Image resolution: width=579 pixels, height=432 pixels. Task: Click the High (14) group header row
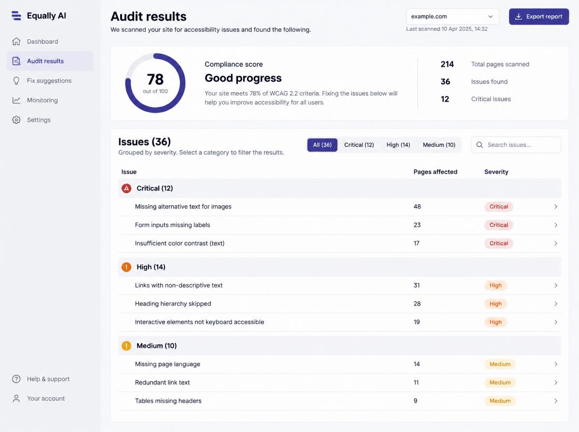340,267
